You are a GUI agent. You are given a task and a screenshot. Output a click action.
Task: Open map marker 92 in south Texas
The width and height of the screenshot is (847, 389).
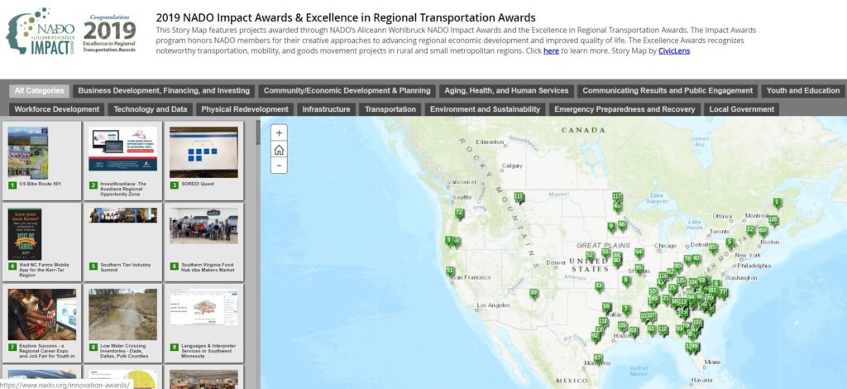[596, 336]
